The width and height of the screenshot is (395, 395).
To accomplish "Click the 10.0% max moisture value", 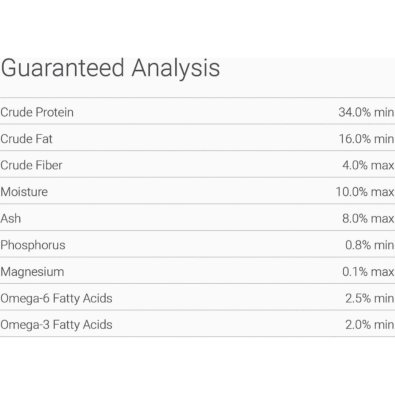I will pyautogui.click(x=364, y=192).
